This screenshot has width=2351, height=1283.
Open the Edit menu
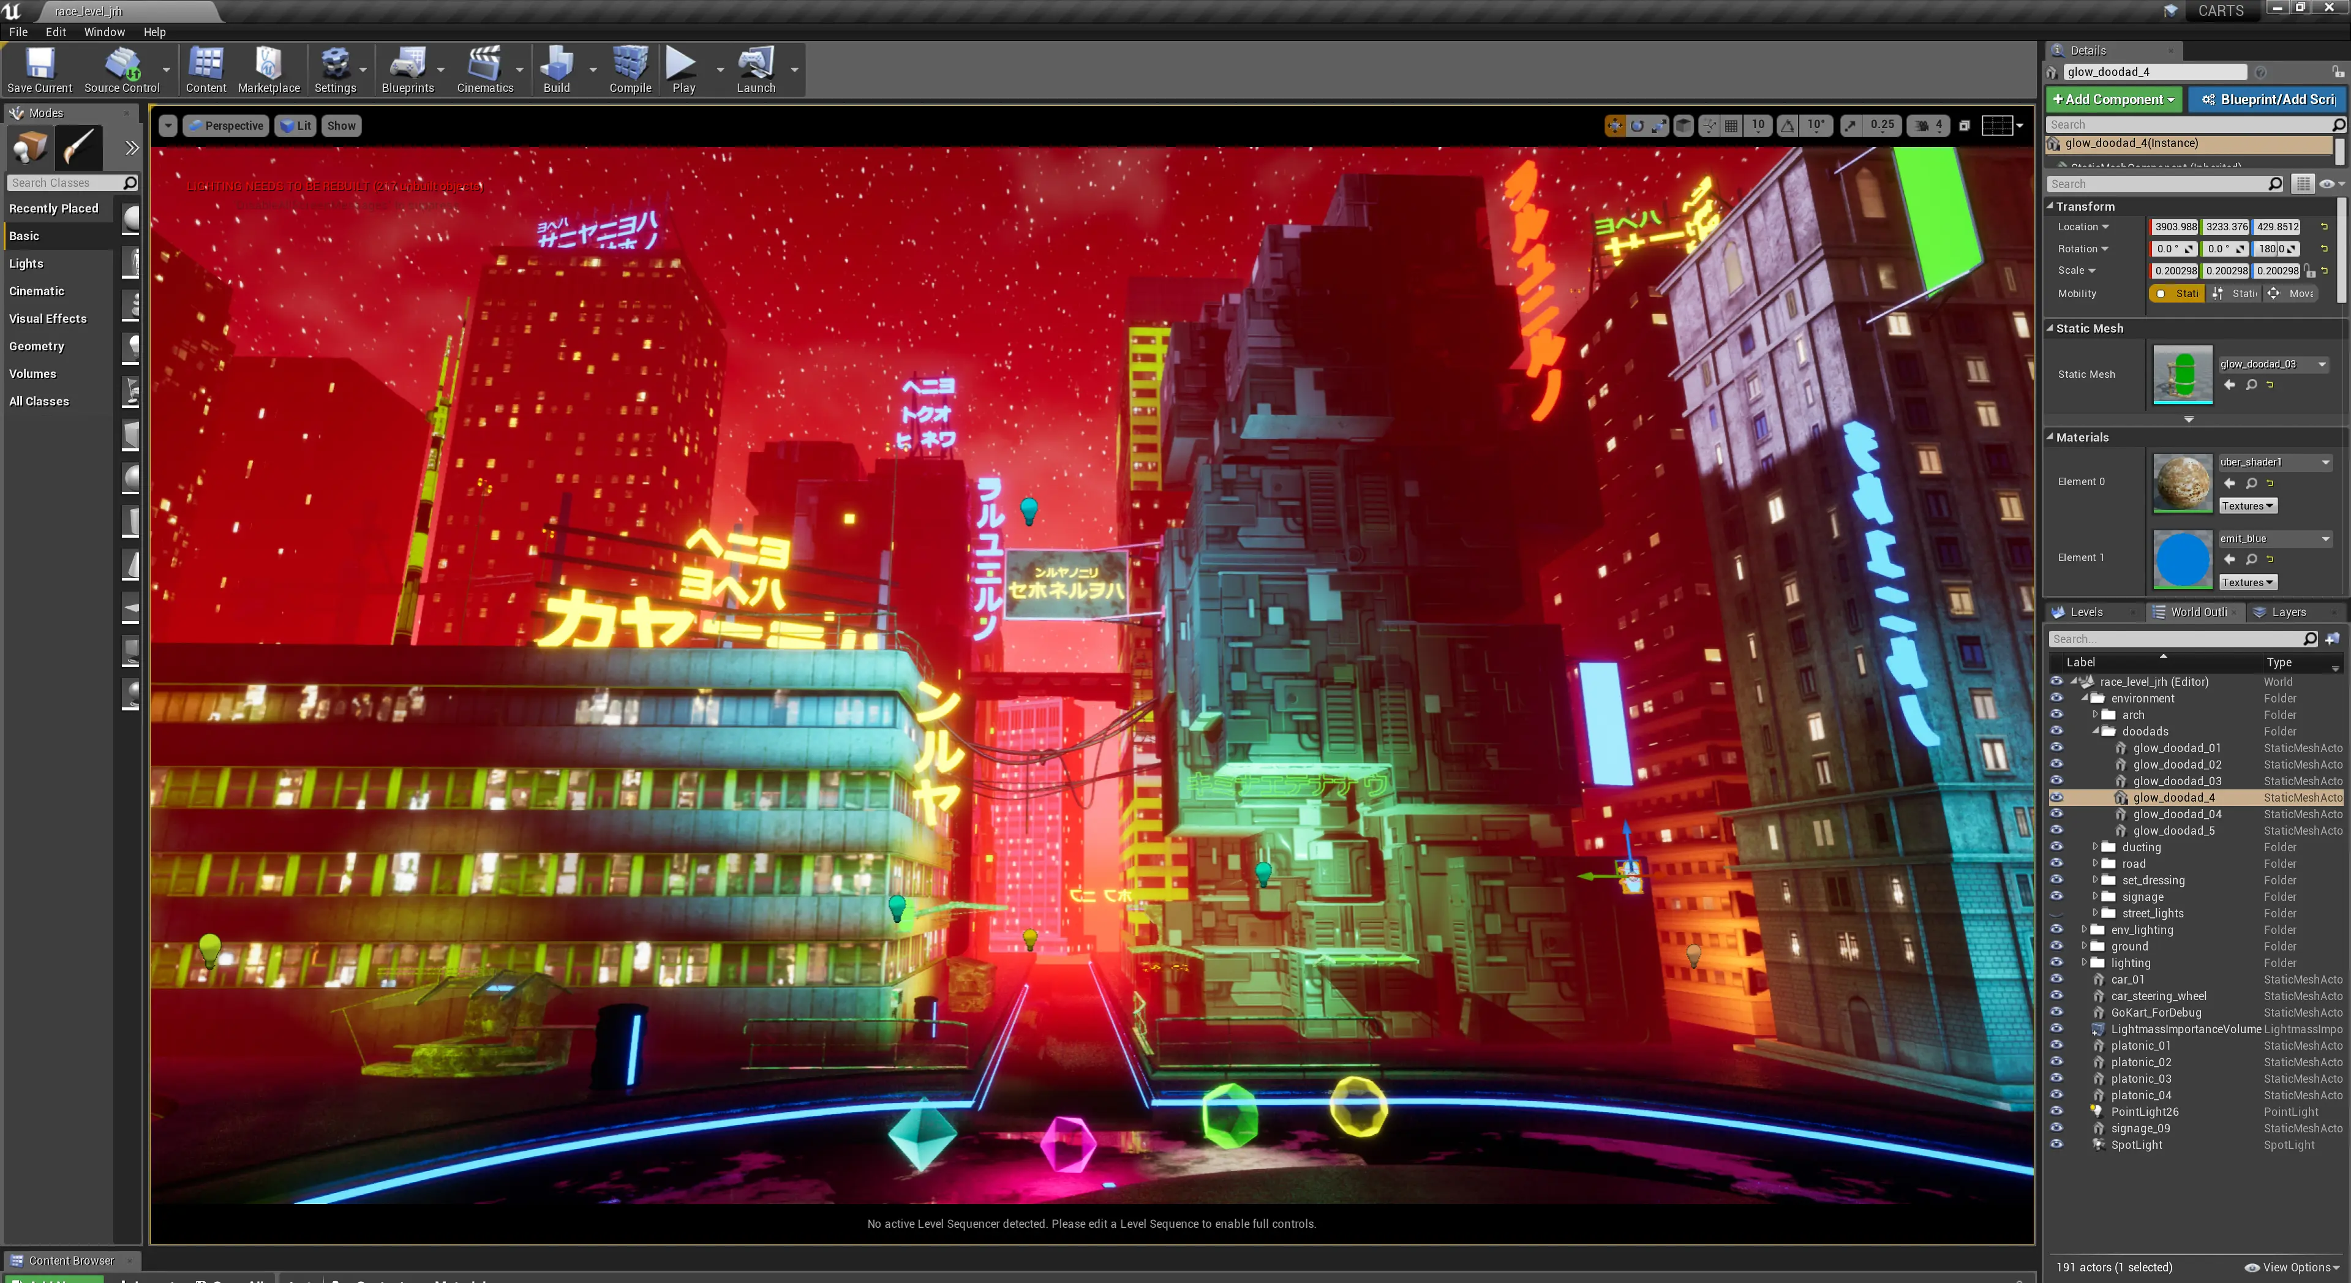point(56,32)
